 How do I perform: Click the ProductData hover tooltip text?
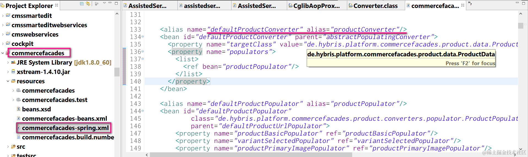tap(401, 54)
